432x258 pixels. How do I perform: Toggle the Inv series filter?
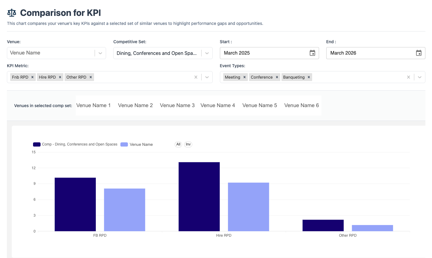[188, 144]
